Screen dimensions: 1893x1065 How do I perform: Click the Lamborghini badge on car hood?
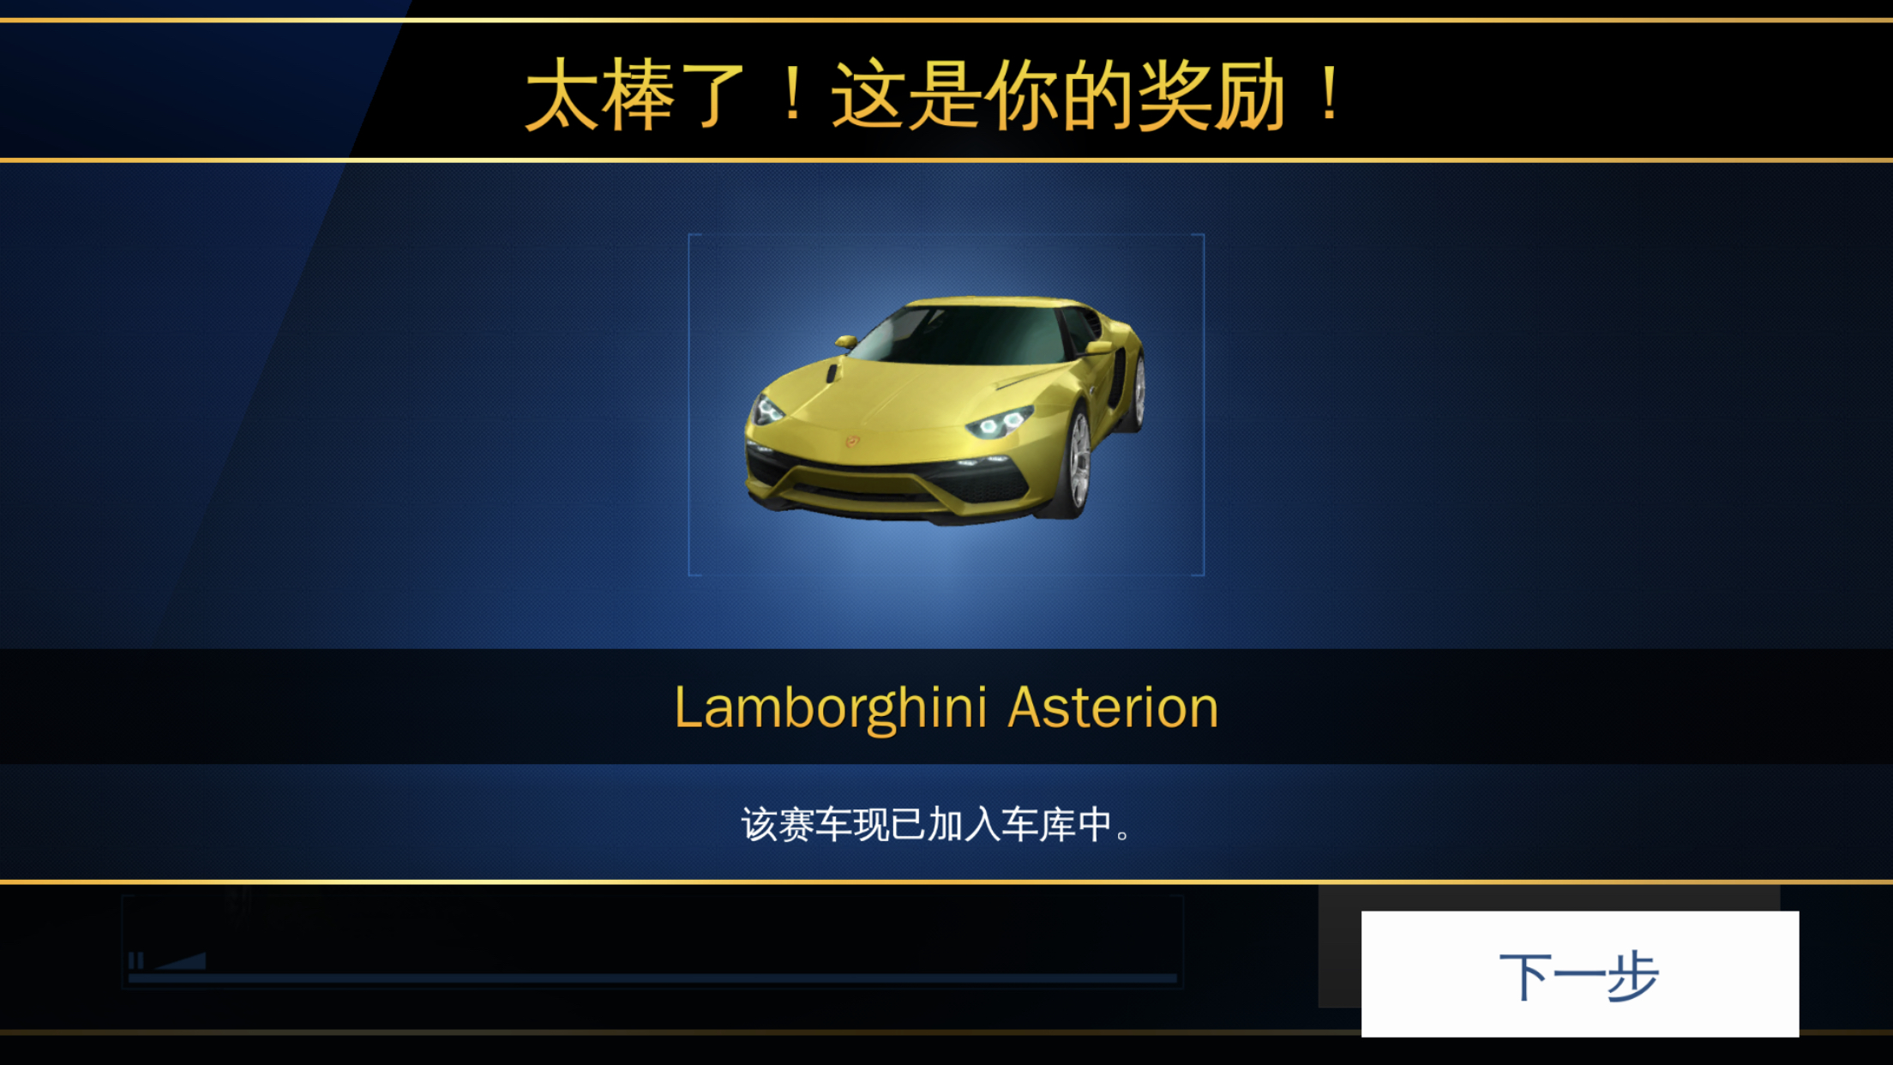pyautogui.click(x=852, y=442)
